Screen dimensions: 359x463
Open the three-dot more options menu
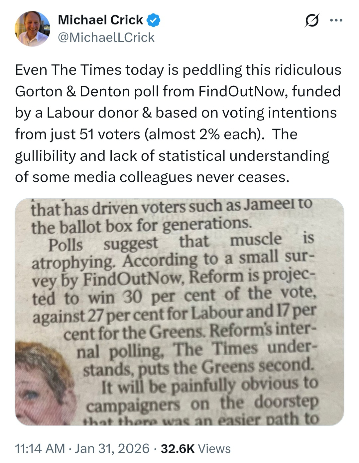[336, 21]
